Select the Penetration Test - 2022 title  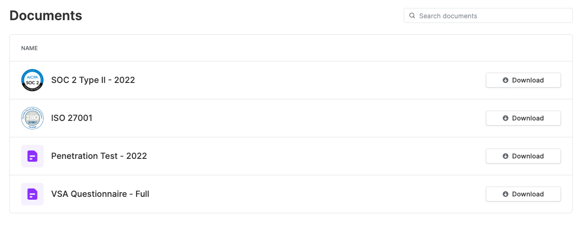tap(99, 156)
